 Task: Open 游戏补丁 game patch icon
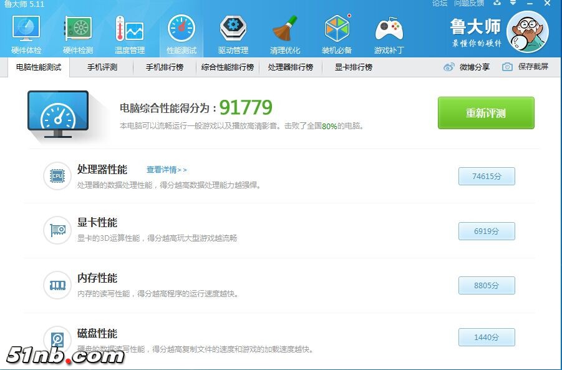click(389, 29)
